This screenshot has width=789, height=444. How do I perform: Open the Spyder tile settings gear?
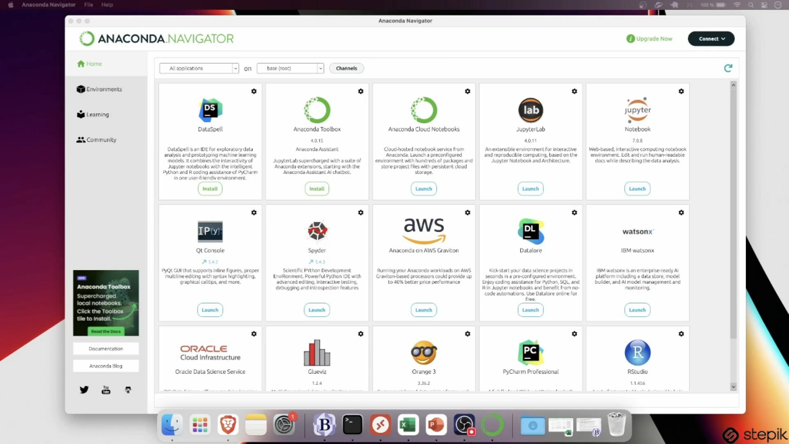[x=361, y=213]
